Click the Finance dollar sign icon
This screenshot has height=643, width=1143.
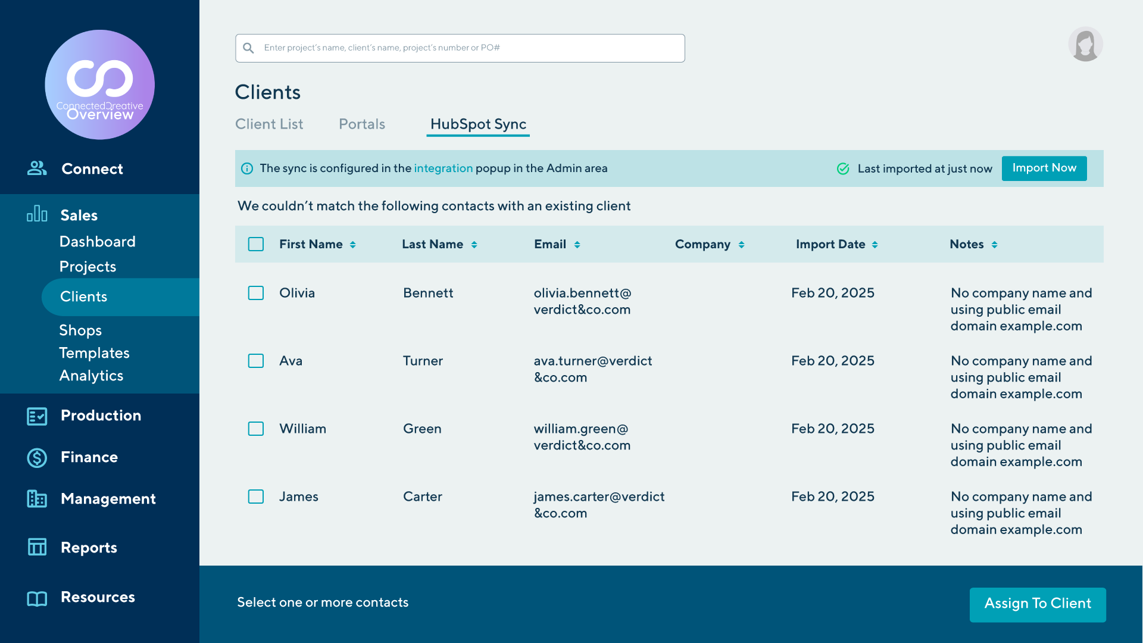coord(37,458)
